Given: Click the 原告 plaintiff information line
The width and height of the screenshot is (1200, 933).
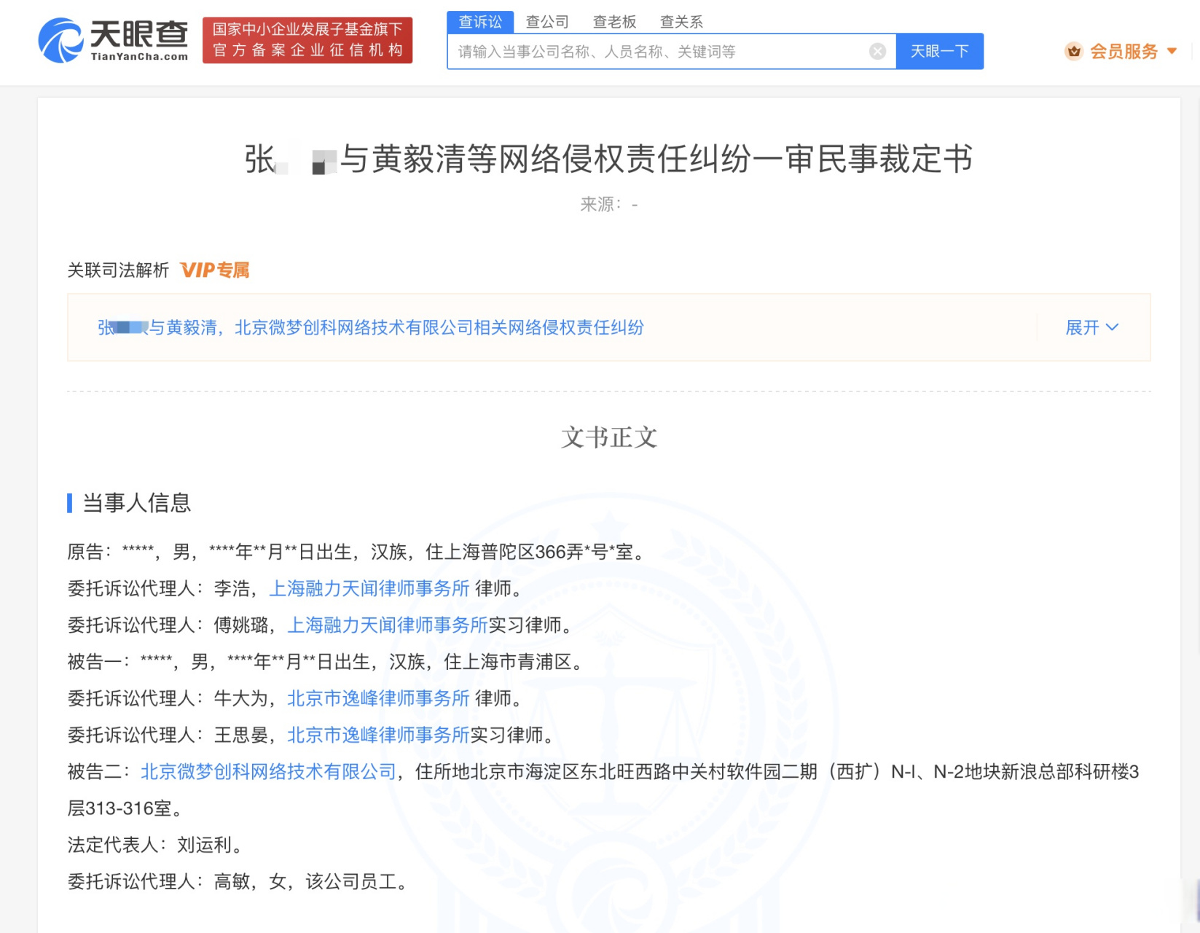Looking at the screenshot, I should (x=358, y=552).
